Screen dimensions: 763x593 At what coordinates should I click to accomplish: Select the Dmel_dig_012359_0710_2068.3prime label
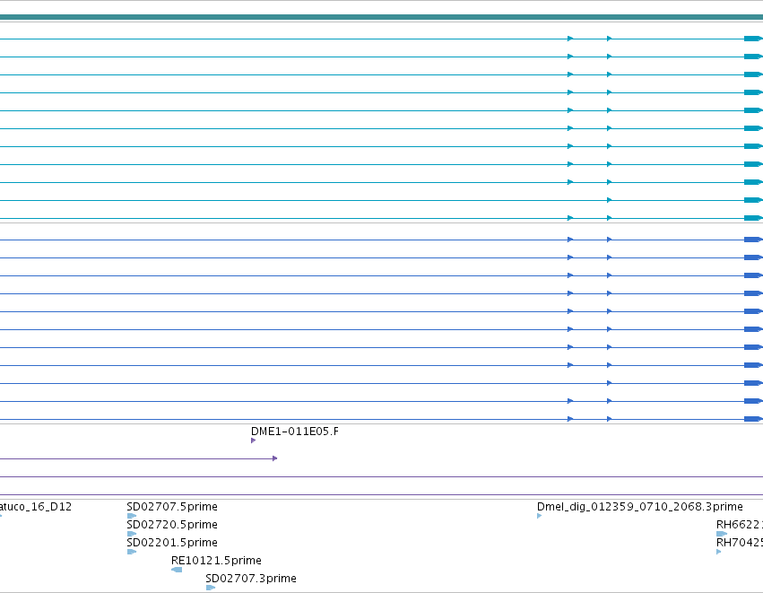coord(640,507)
